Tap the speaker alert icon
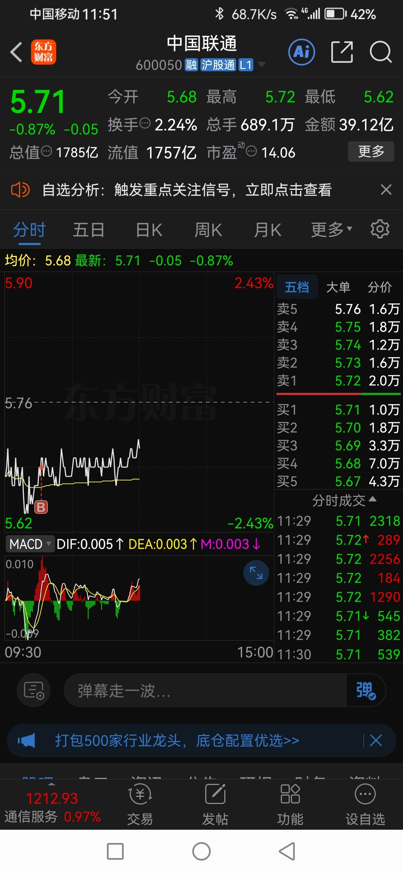The image size is (403, 873). point(20,190)
